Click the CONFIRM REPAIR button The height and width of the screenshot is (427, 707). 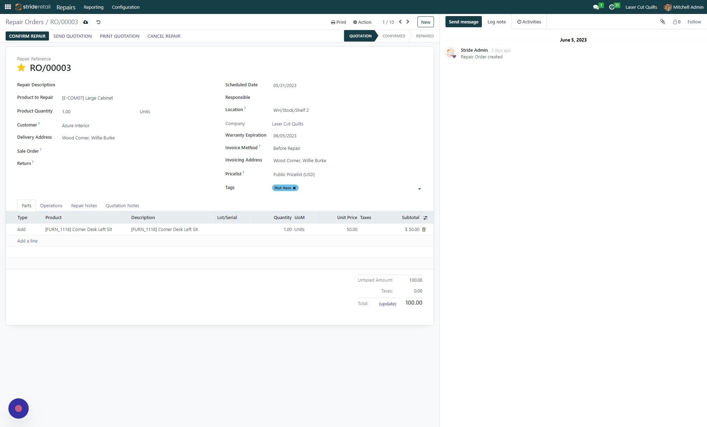click(27, 36)
